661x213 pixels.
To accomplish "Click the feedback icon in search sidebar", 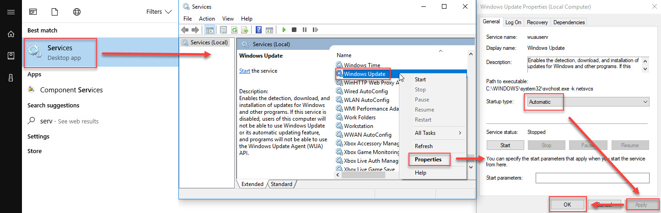I will click(x=11, y=56).
